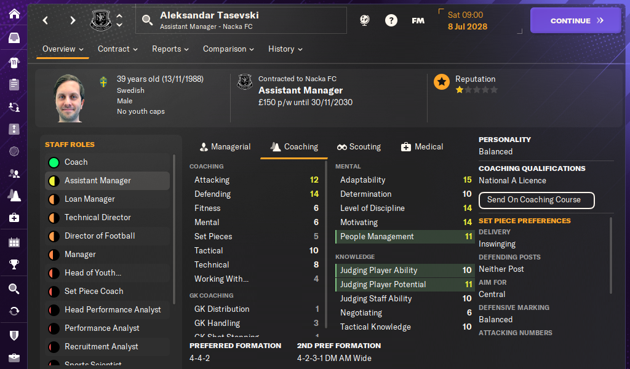Screen dimensions: 630x369
Task: Select the Coach staff role
Action: 76,162
